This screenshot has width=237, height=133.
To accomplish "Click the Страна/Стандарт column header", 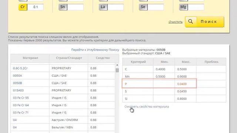I will pyautogui.click(x=69, y=58).
